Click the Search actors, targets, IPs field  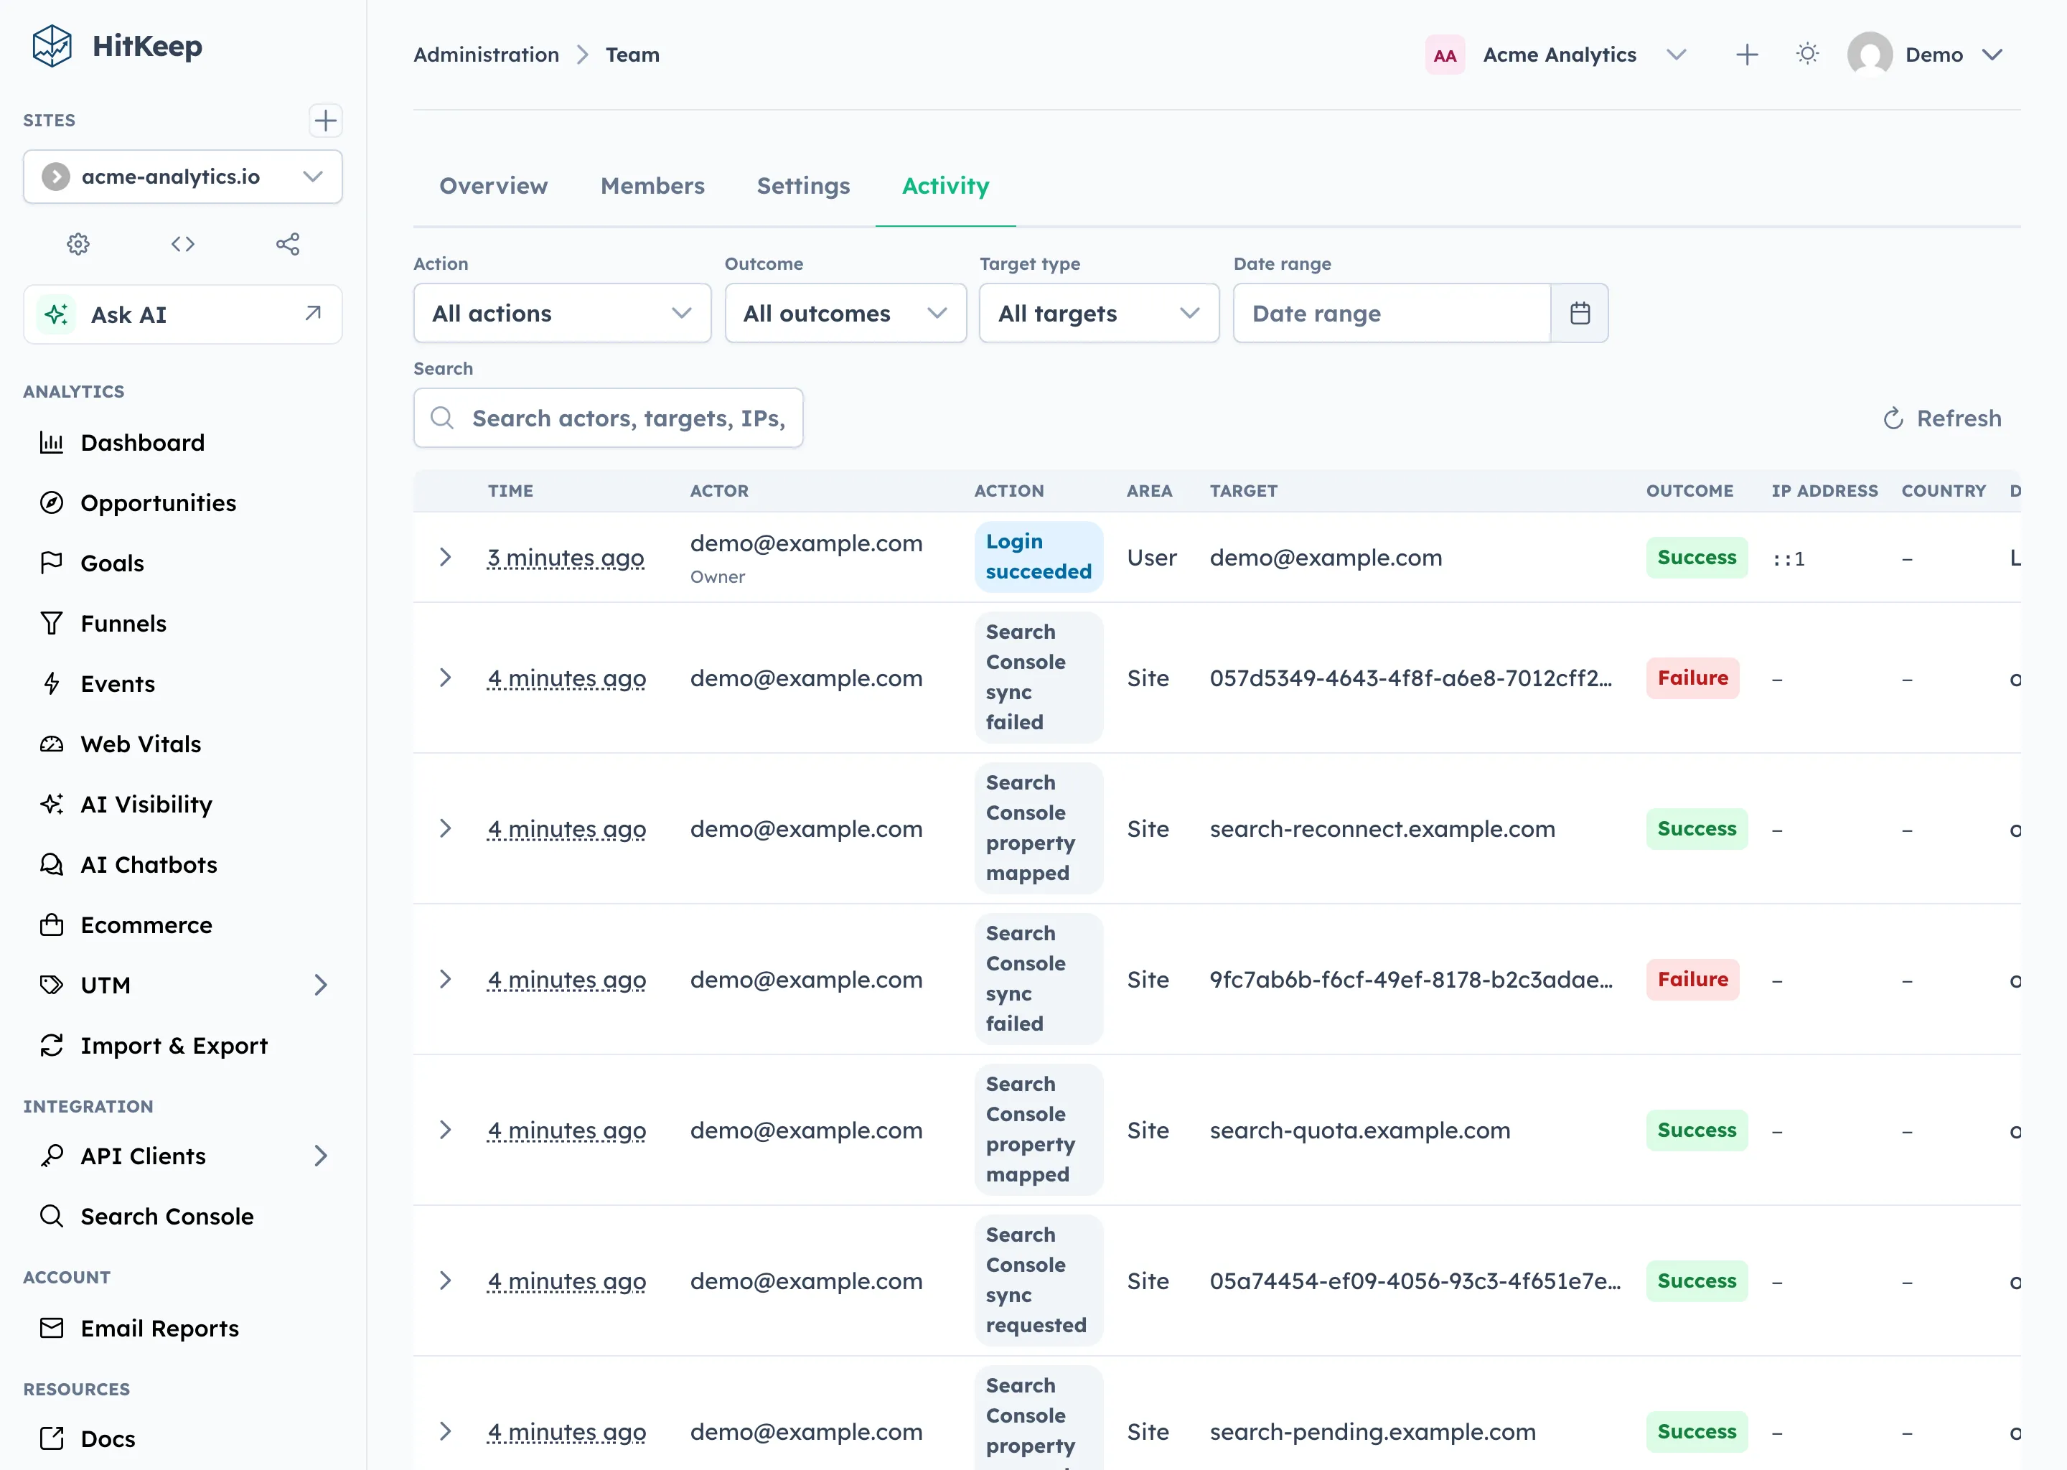608,418
